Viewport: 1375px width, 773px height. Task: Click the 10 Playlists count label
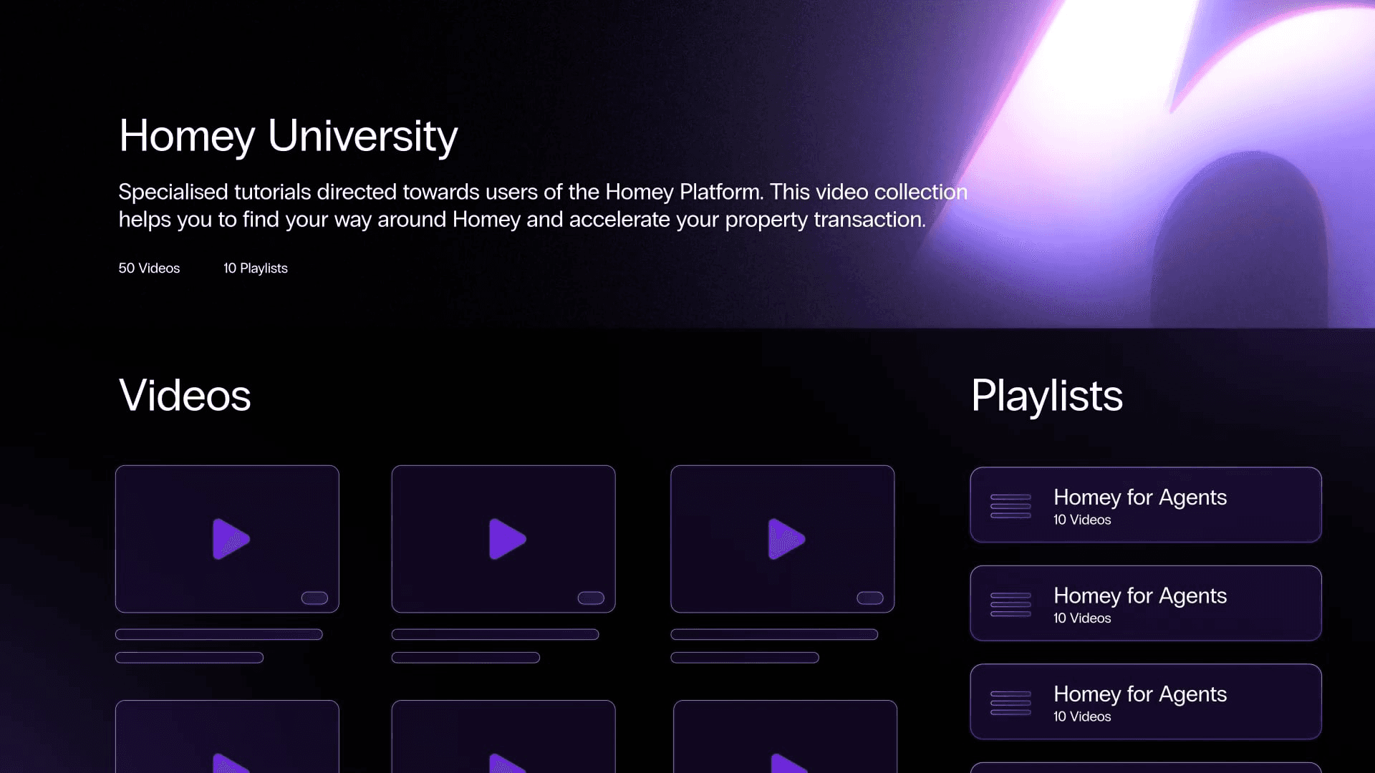pos(255,268)
